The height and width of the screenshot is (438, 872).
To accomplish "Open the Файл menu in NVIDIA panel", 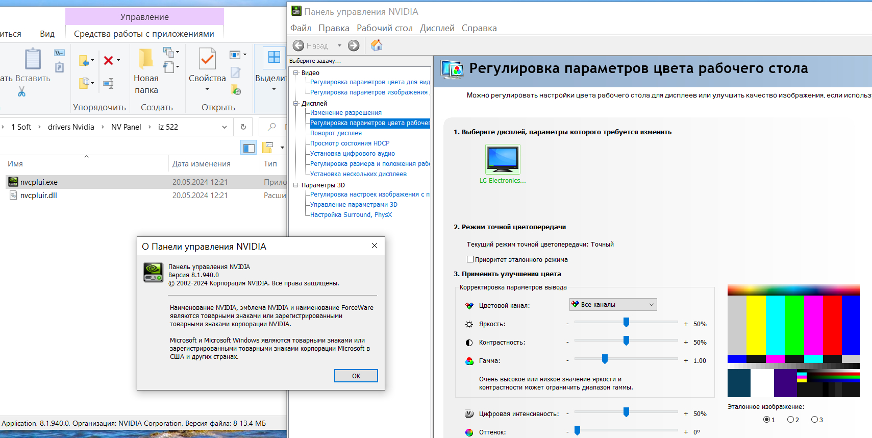I will [x=301, y=28].
